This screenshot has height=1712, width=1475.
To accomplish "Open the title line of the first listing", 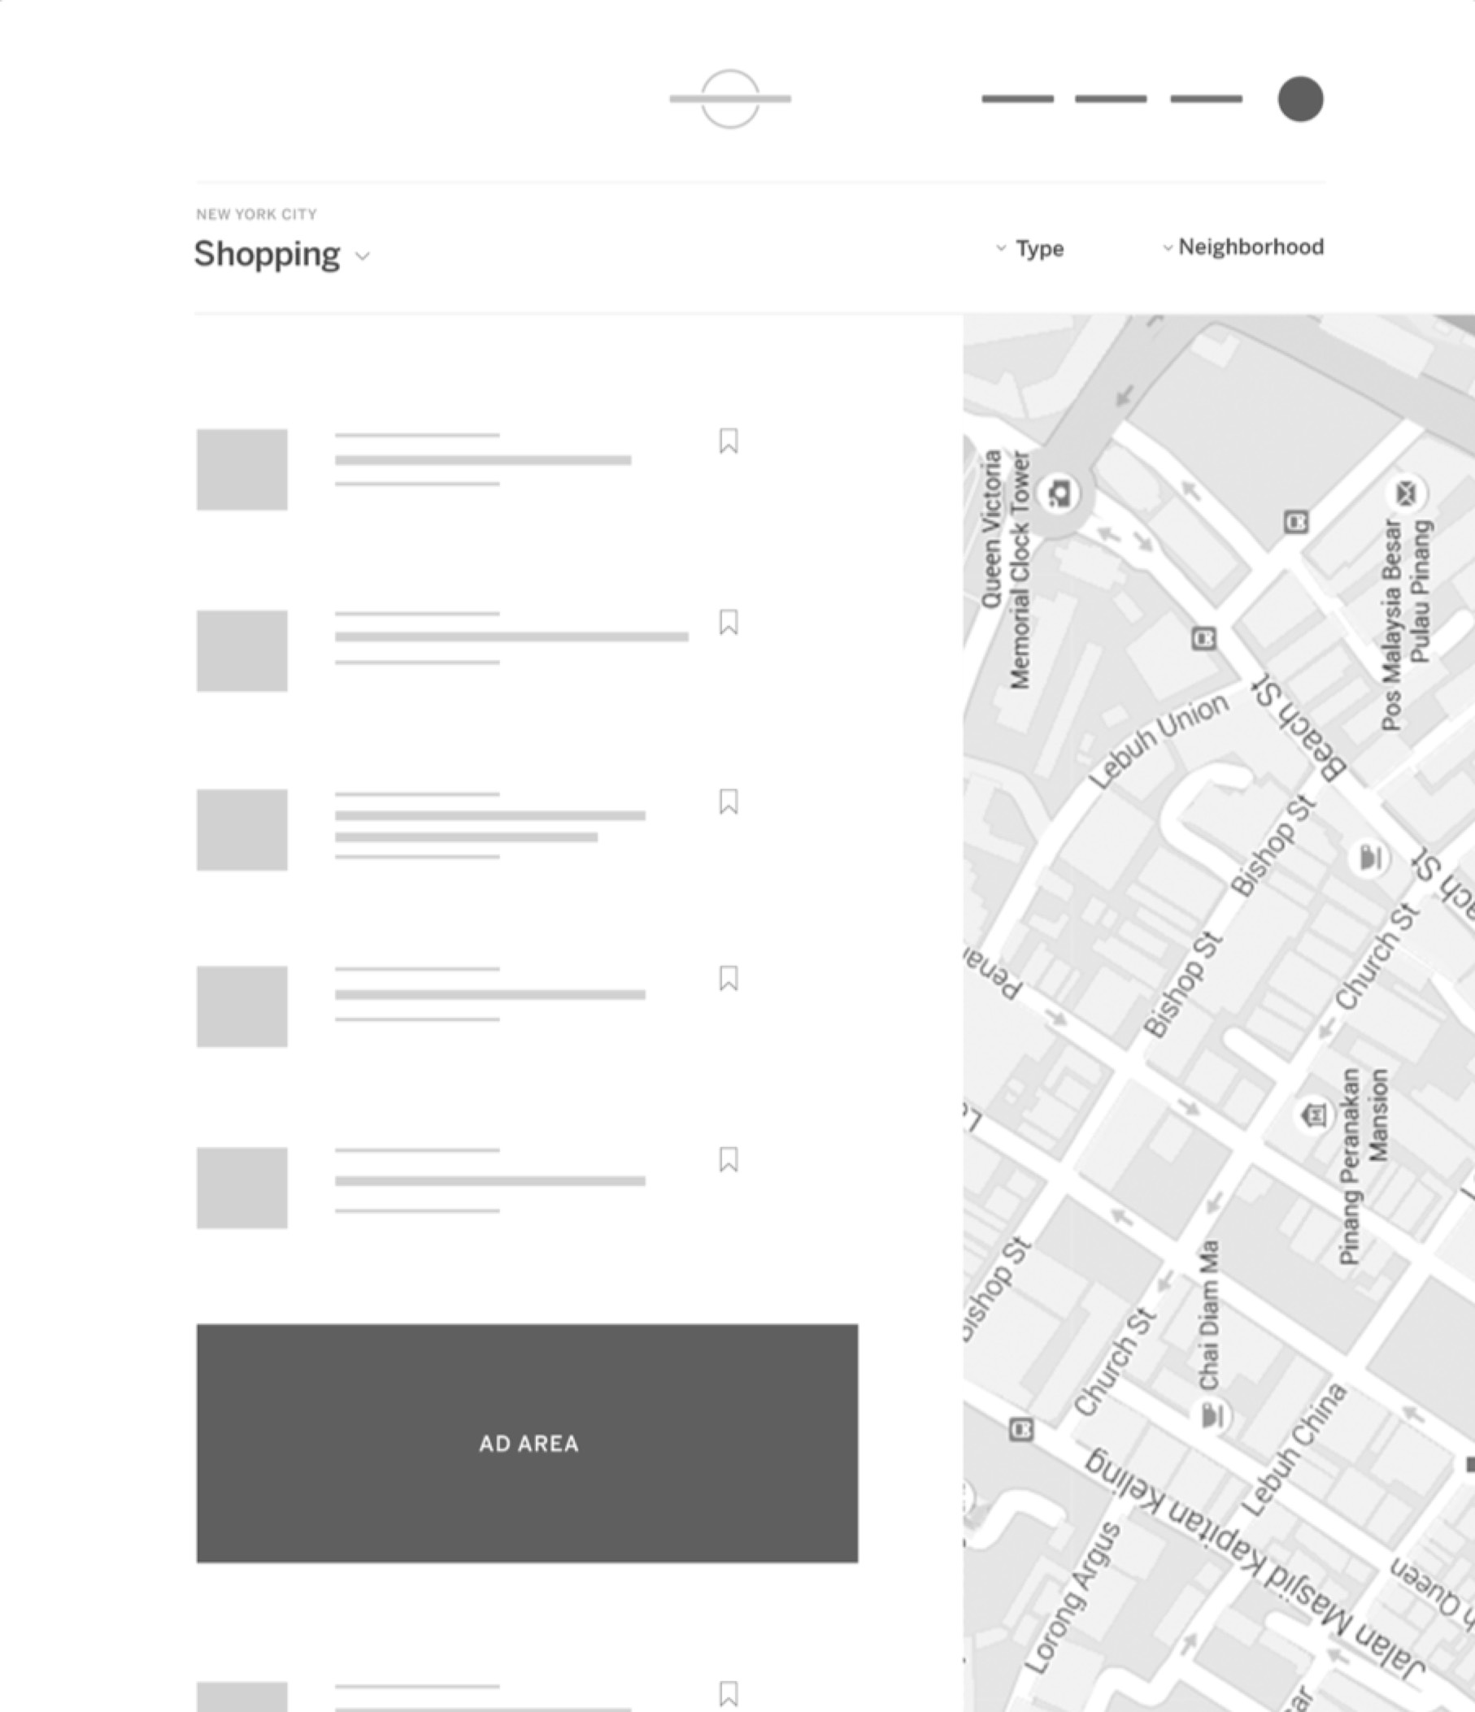I will [x=484, y=460].
